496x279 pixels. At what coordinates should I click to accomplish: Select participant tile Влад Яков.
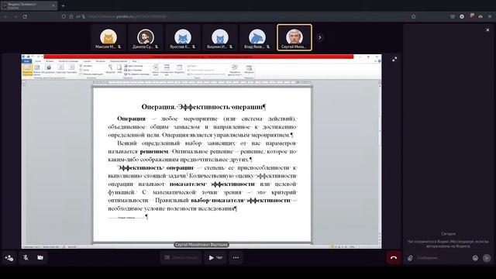click(257, 38)
